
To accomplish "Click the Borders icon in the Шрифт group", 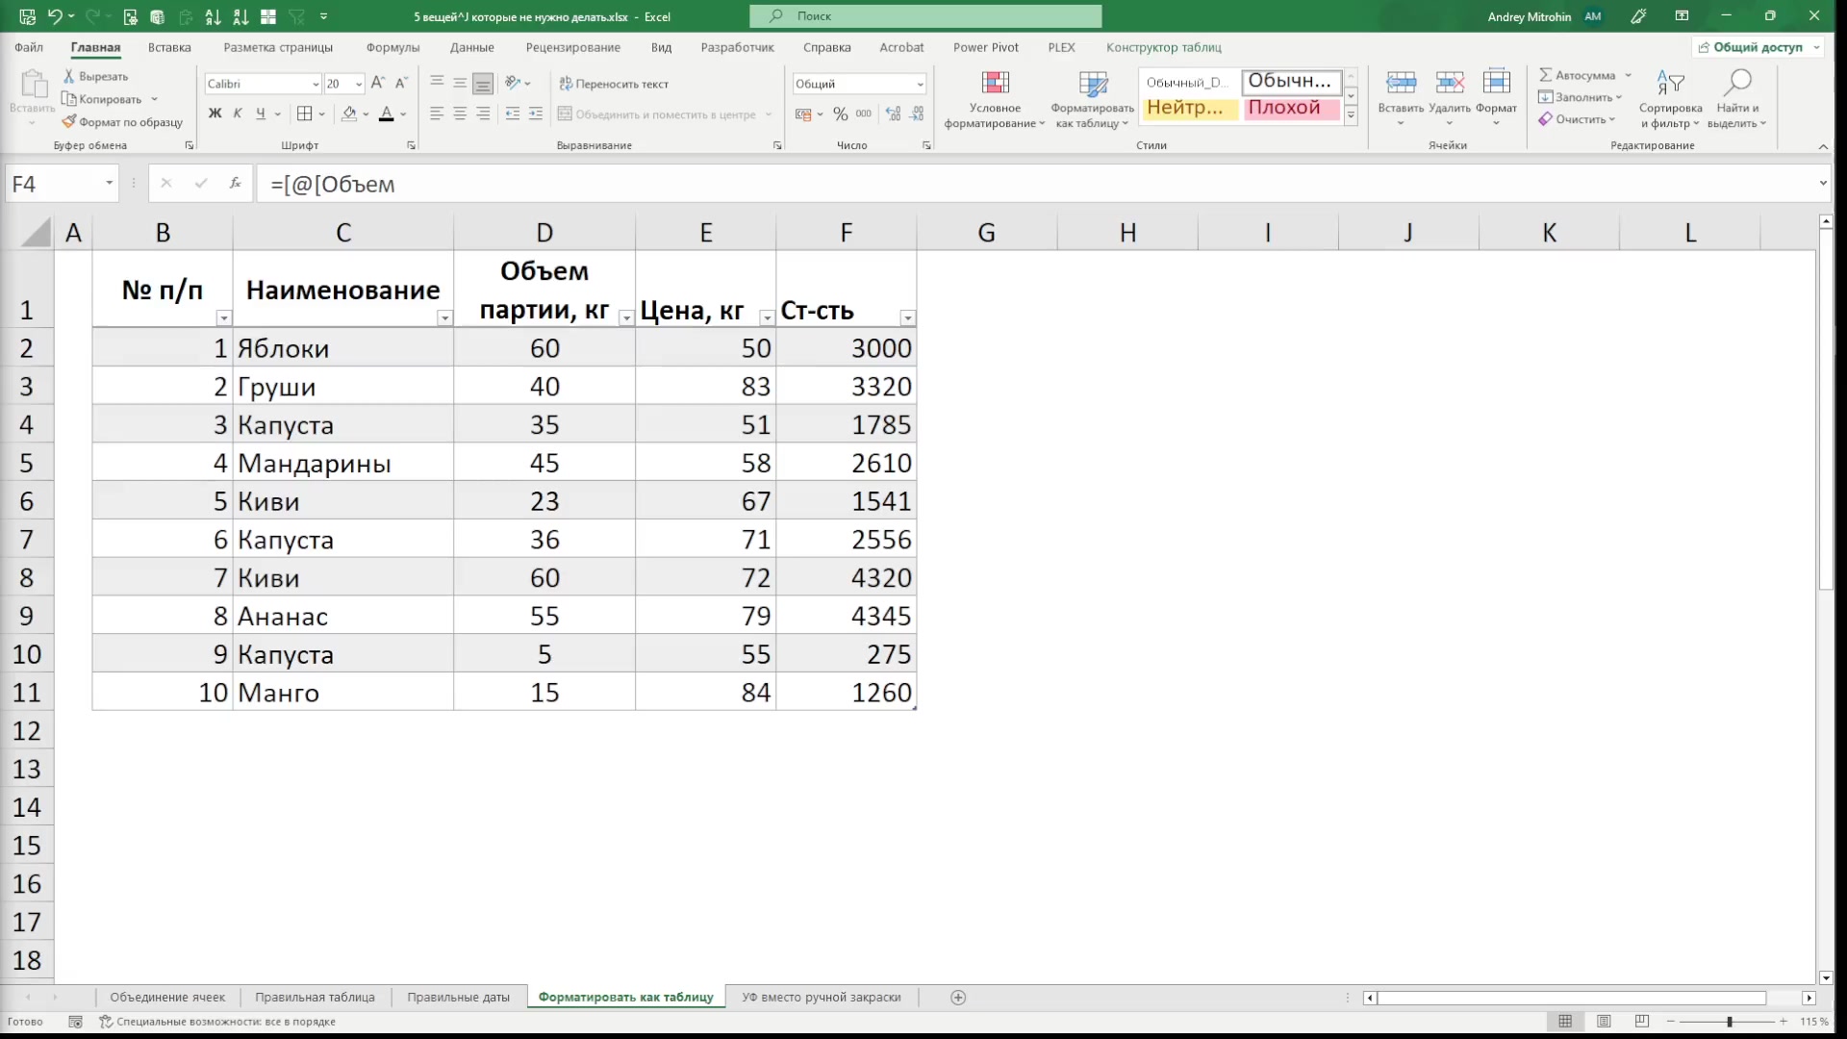I will [304, 114].
